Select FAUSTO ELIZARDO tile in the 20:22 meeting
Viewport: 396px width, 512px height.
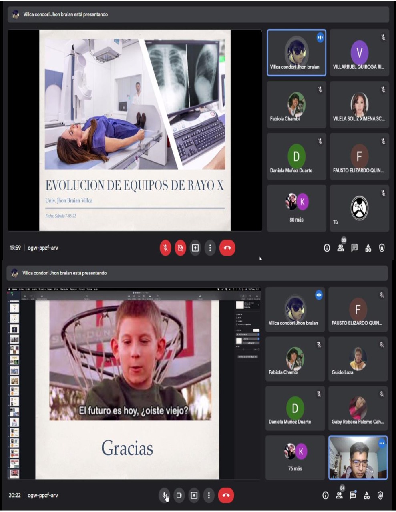[x=358, y=309]
